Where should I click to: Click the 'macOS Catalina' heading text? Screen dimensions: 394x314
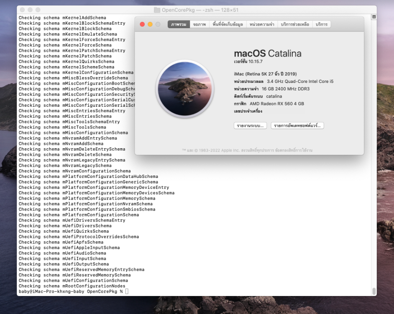(x=268, y=53)
